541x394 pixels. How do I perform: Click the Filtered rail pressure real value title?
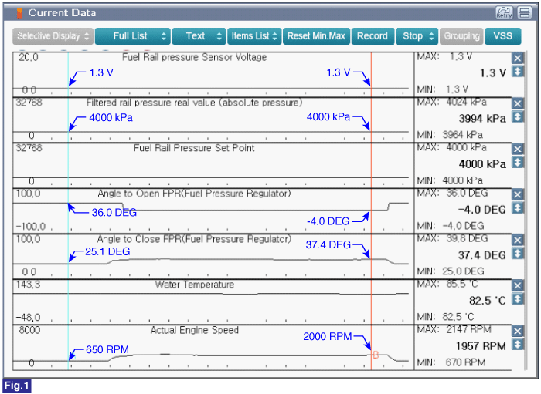point(194,103)
